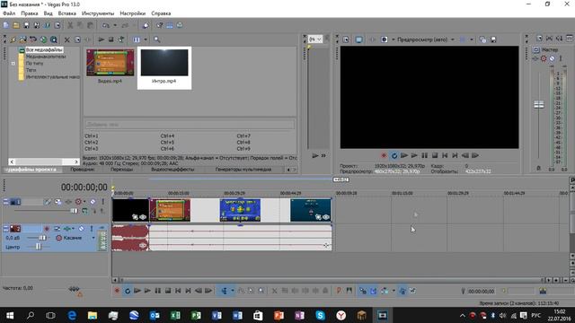Toggle loop playback under video preview
The width and height of the screenshot is (575, 323).
point(394,155)
